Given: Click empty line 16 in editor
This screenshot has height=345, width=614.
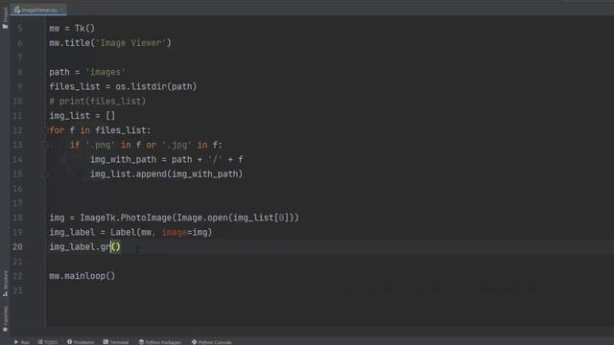Looking at the screenshot, I should coord(329,189).
